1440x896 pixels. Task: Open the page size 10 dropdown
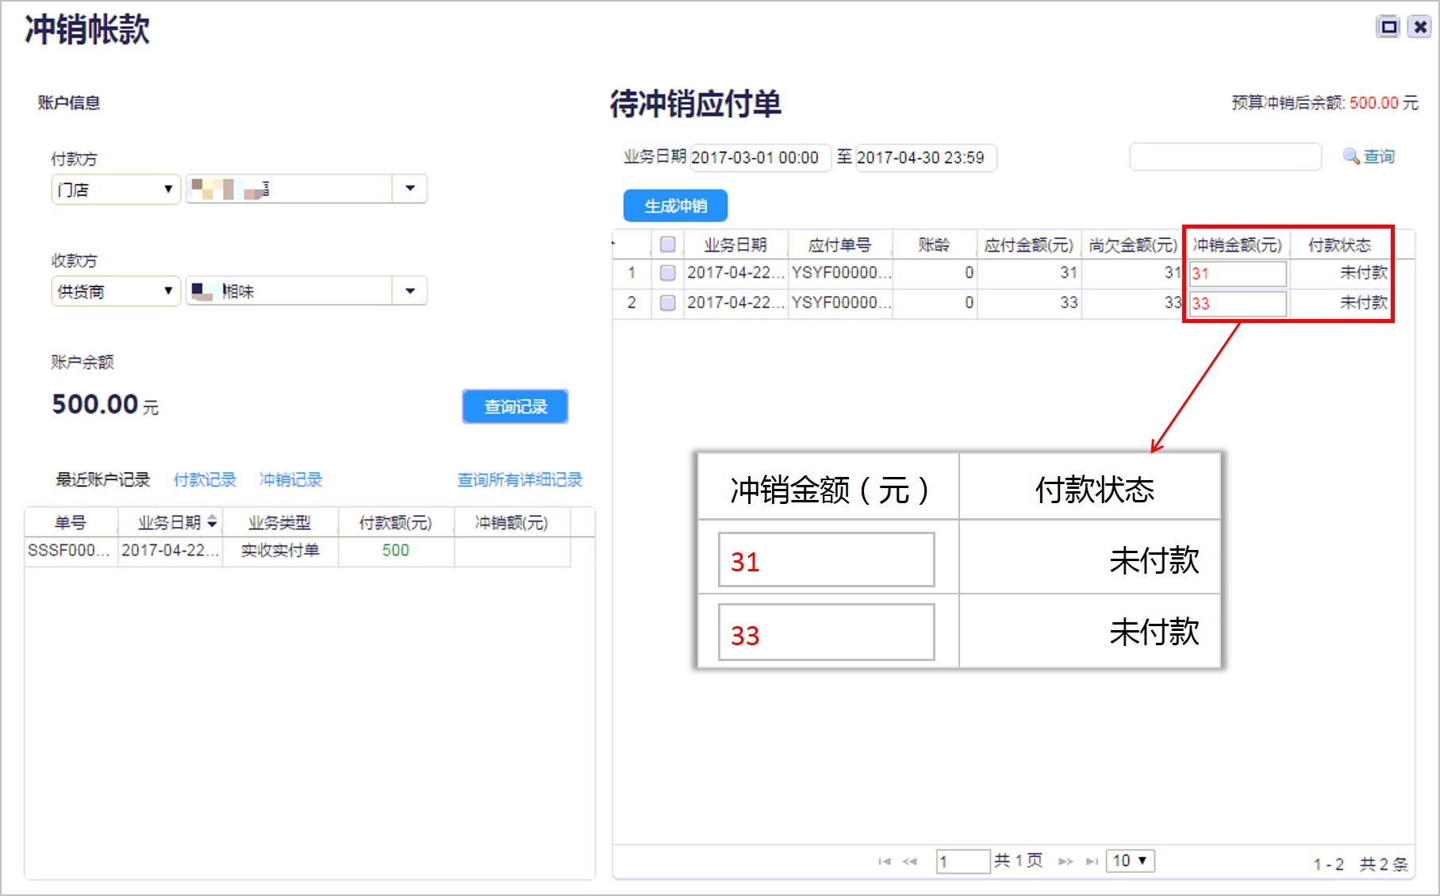point(1130,861)
